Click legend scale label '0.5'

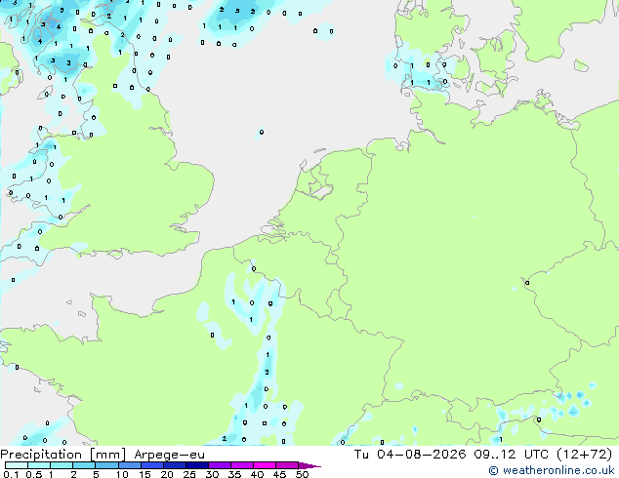click(x=34, y=474)
